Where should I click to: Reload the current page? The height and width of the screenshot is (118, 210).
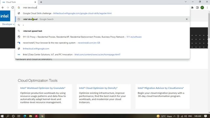[12, 8]
